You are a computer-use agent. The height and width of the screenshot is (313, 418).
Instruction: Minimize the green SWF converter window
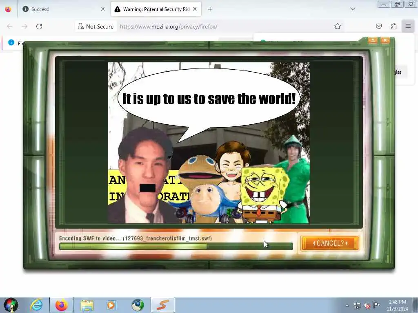pyautogui.click(x=373, y=40)
